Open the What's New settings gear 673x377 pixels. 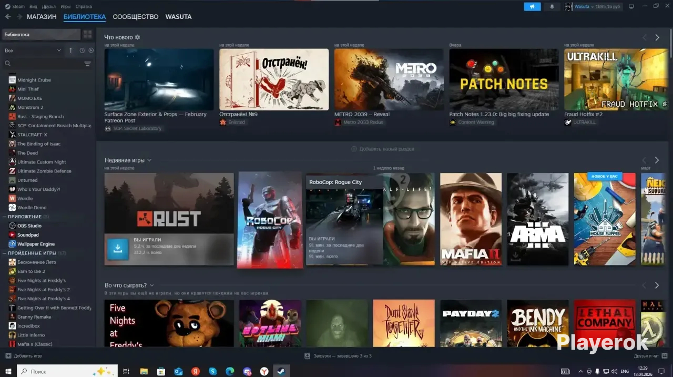[137, 37]
